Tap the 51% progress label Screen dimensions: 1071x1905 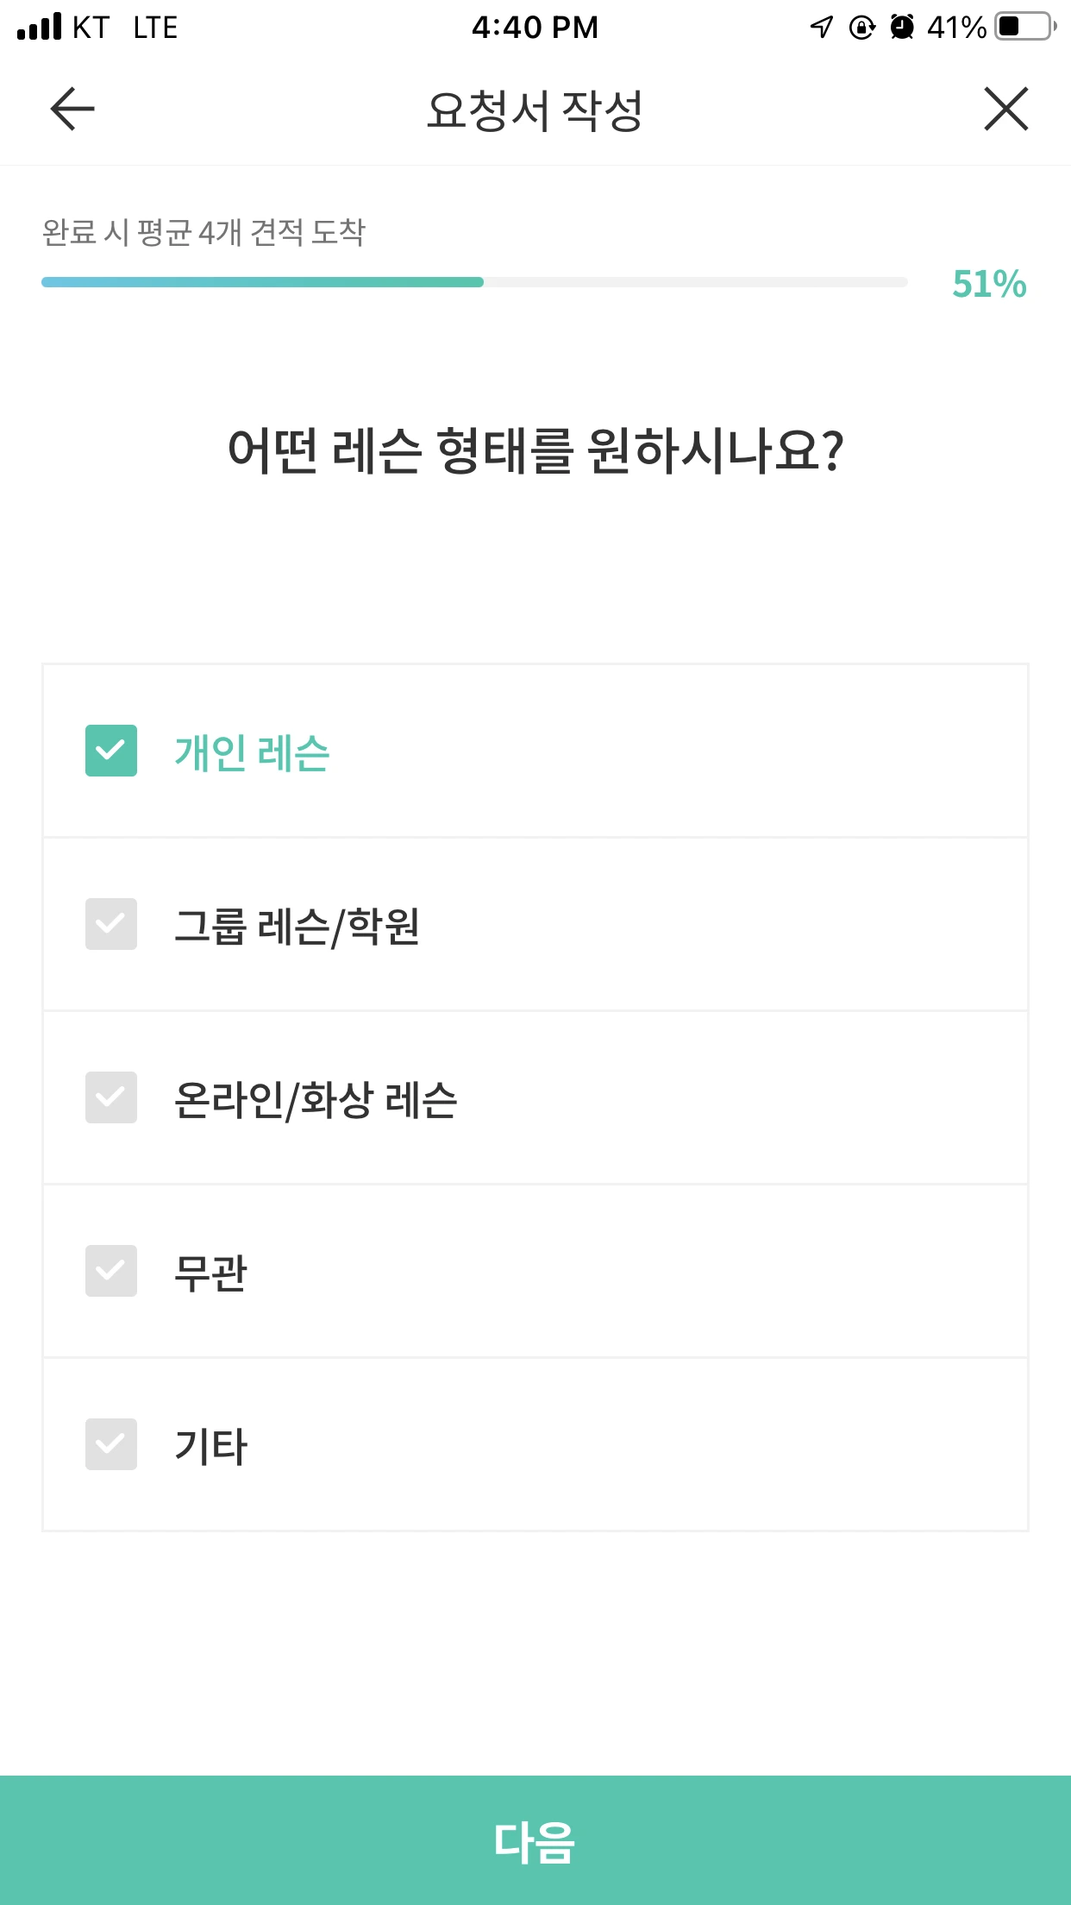989,284
